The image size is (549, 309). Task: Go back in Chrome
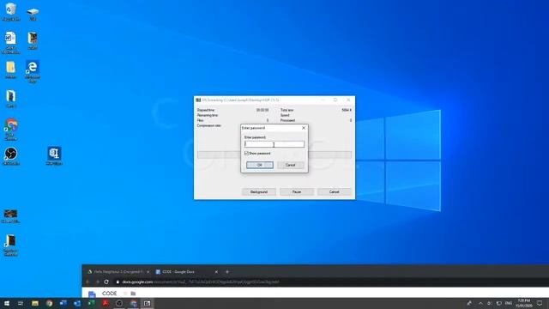click(x=87, y=282)
